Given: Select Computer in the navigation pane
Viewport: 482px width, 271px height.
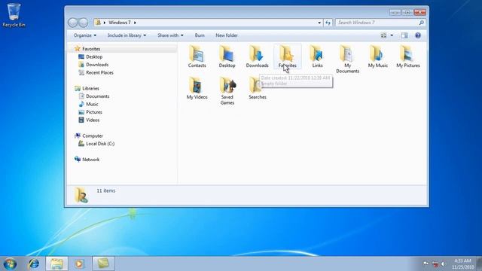Looking at the screenshot, I should tap(93, 135).
